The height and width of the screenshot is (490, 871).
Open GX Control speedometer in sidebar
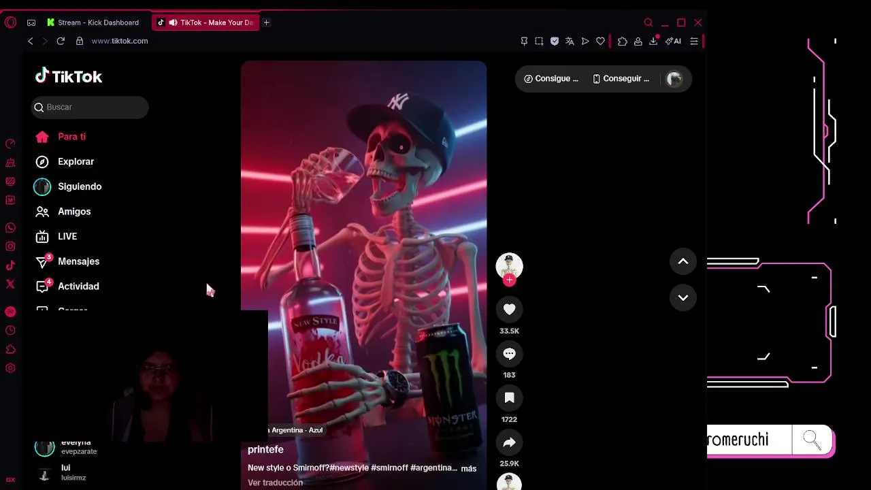tap(10, 144)
